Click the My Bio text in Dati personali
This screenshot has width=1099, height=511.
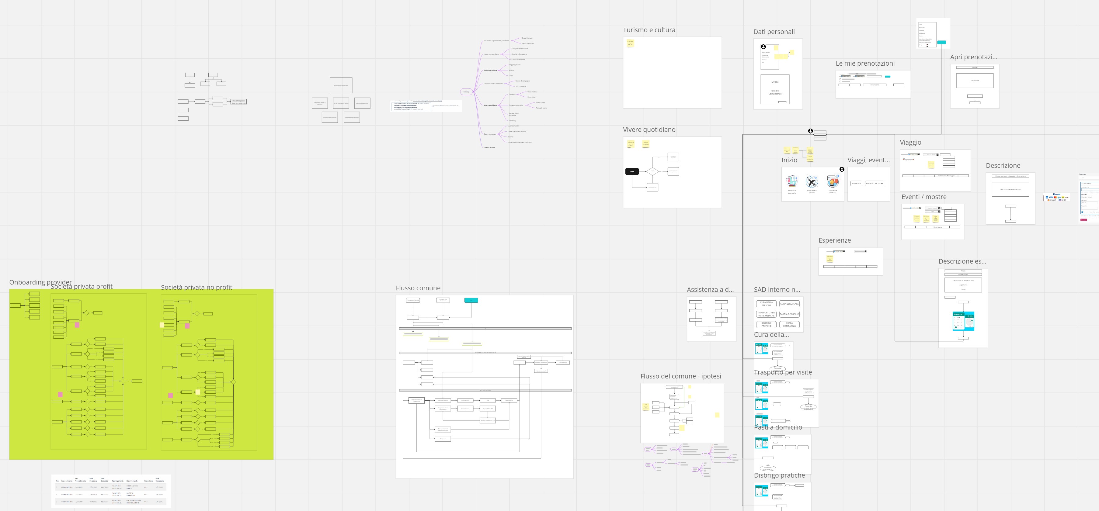[x=775, y=82]
